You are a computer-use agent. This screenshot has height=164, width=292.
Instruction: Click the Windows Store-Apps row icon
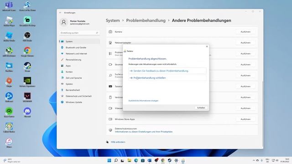[x=110, y=119]
